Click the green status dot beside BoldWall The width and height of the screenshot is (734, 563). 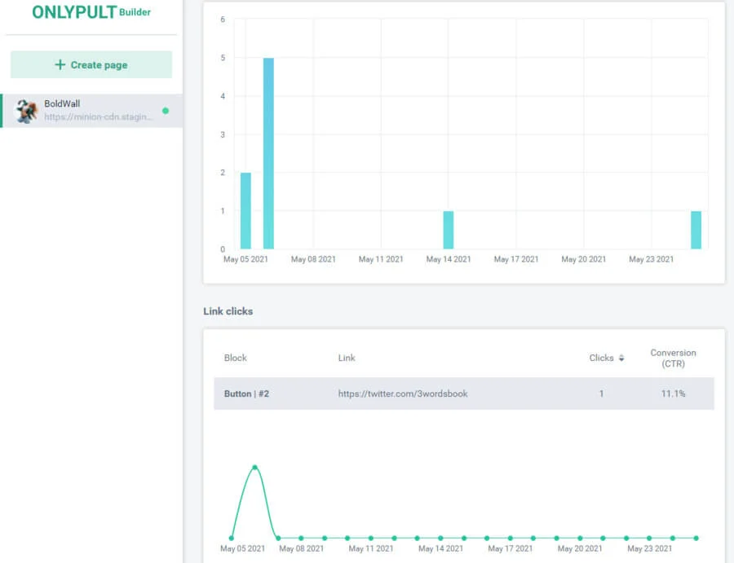(166, 111)
